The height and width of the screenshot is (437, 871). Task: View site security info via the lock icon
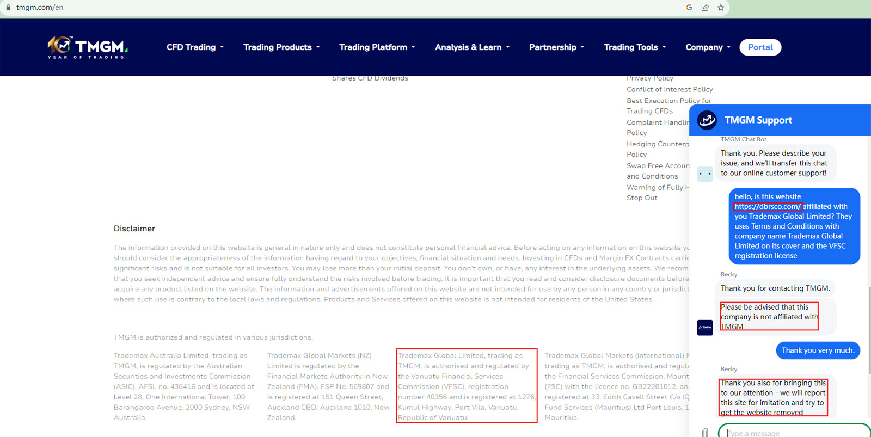coord(8,8)
